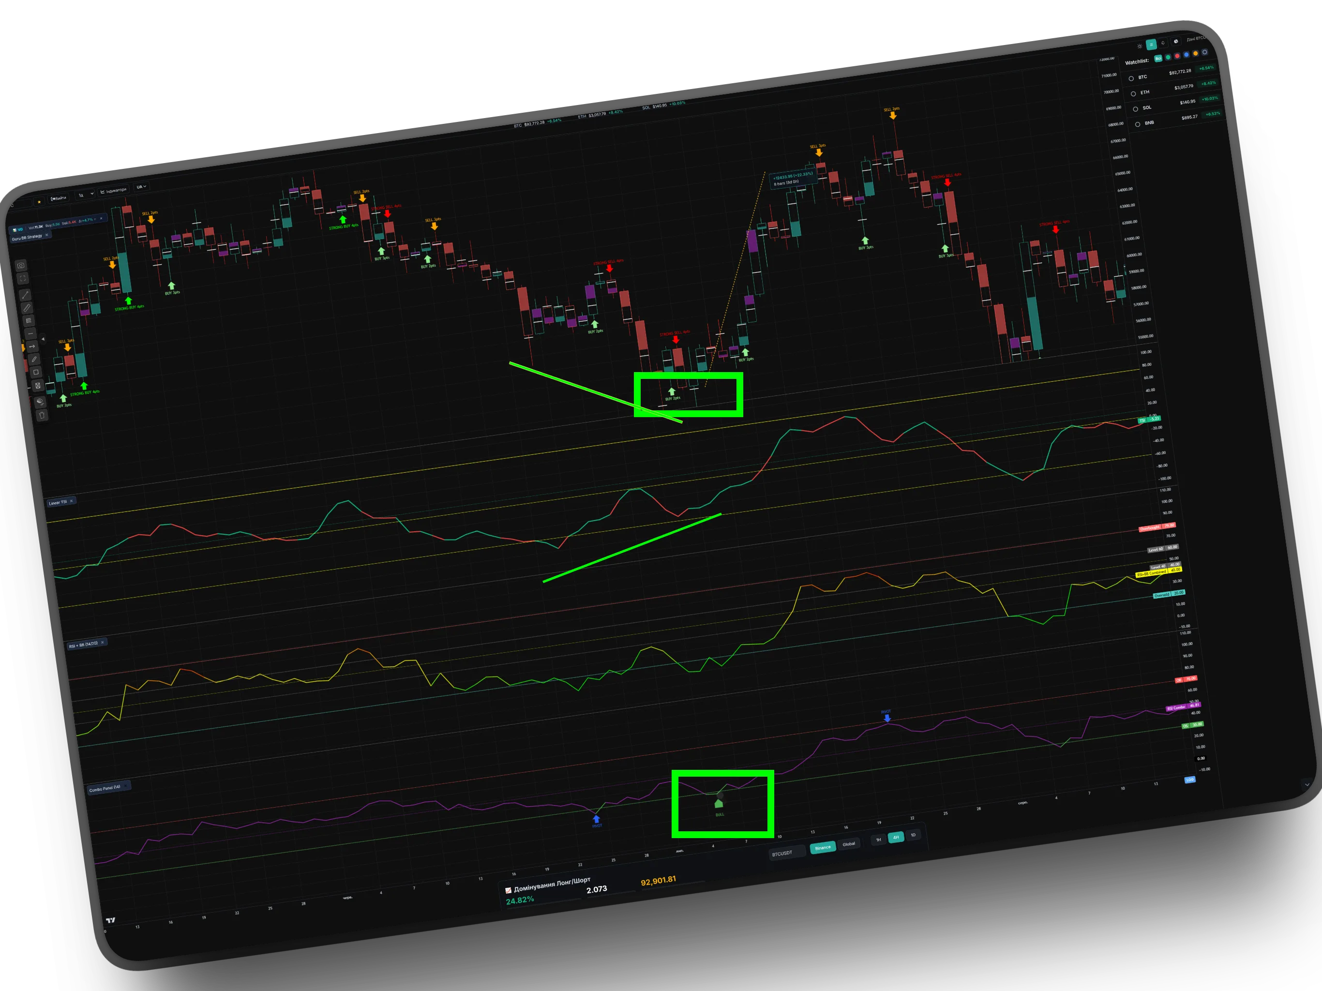
Task: Switch to the 1D timeframe tab
Action: pyautogui.click(x=913, y=835)
